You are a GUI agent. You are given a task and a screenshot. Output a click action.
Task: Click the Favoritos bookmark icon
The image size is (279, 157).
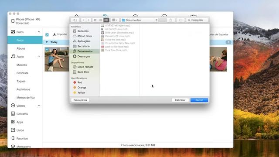pos(13,138)
